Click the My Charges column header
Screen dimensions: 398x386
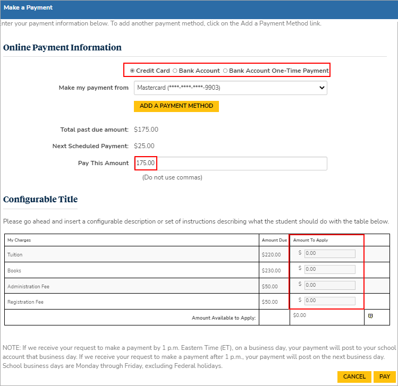(19, 240)
